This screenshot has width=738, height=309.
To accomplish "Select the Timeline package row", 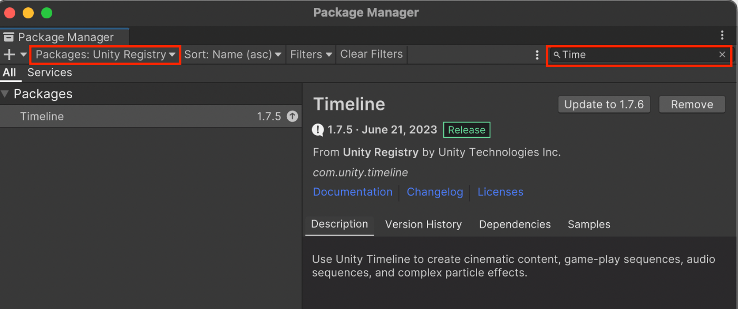I will tap(151, 117).
